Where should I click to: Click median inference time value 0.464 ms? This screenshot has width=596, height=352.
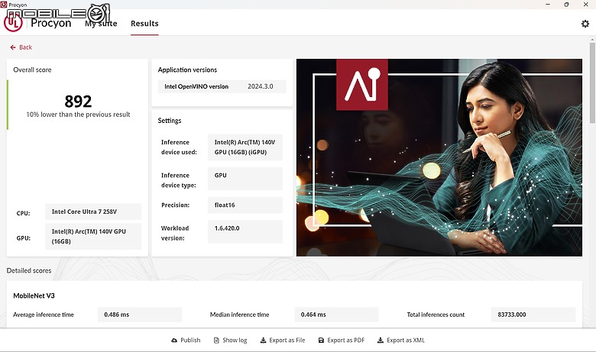[x=337, y=315]
